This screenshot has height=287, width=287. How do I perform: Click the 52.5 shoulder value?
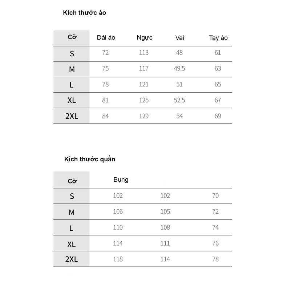pyautogui.click(x=179, y=100)
